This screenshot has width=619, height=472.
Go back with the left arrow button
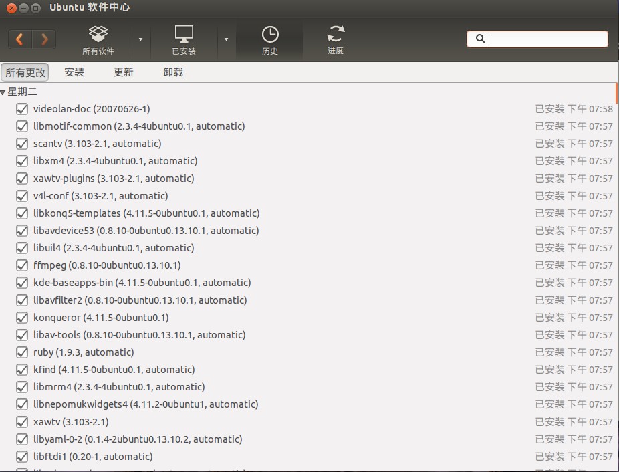[20, 39]
